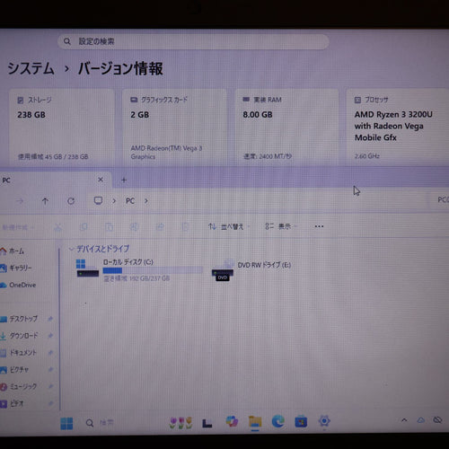
Task: Expand the chevron after PC in the address bar
Action: pyautogui.click(x=146, y=201)
